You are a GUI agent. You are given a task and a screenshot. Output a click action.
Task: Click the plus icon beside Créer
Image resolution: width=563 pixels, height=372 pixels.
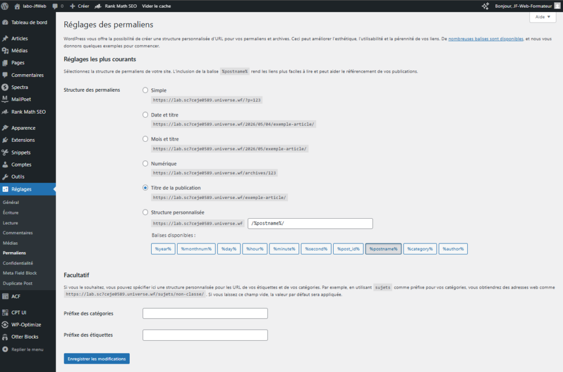(x=72, y=6)
